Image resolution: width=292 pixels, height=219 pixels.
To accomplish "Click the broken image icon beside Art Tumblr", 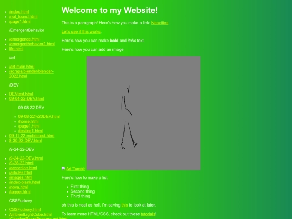I will [x=63, y=169].
